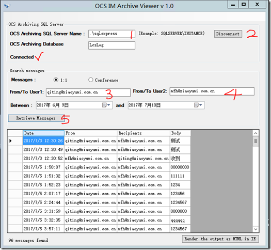This screenshot has width=271, height=250.
Task: Select the 2017/7/5 1:52:23 date cell
Action: 43,185
